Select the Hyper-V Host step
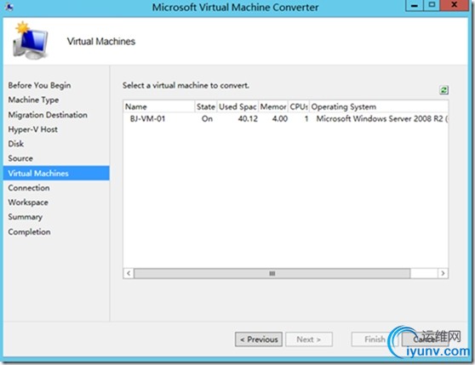 (x=32, y=129)
